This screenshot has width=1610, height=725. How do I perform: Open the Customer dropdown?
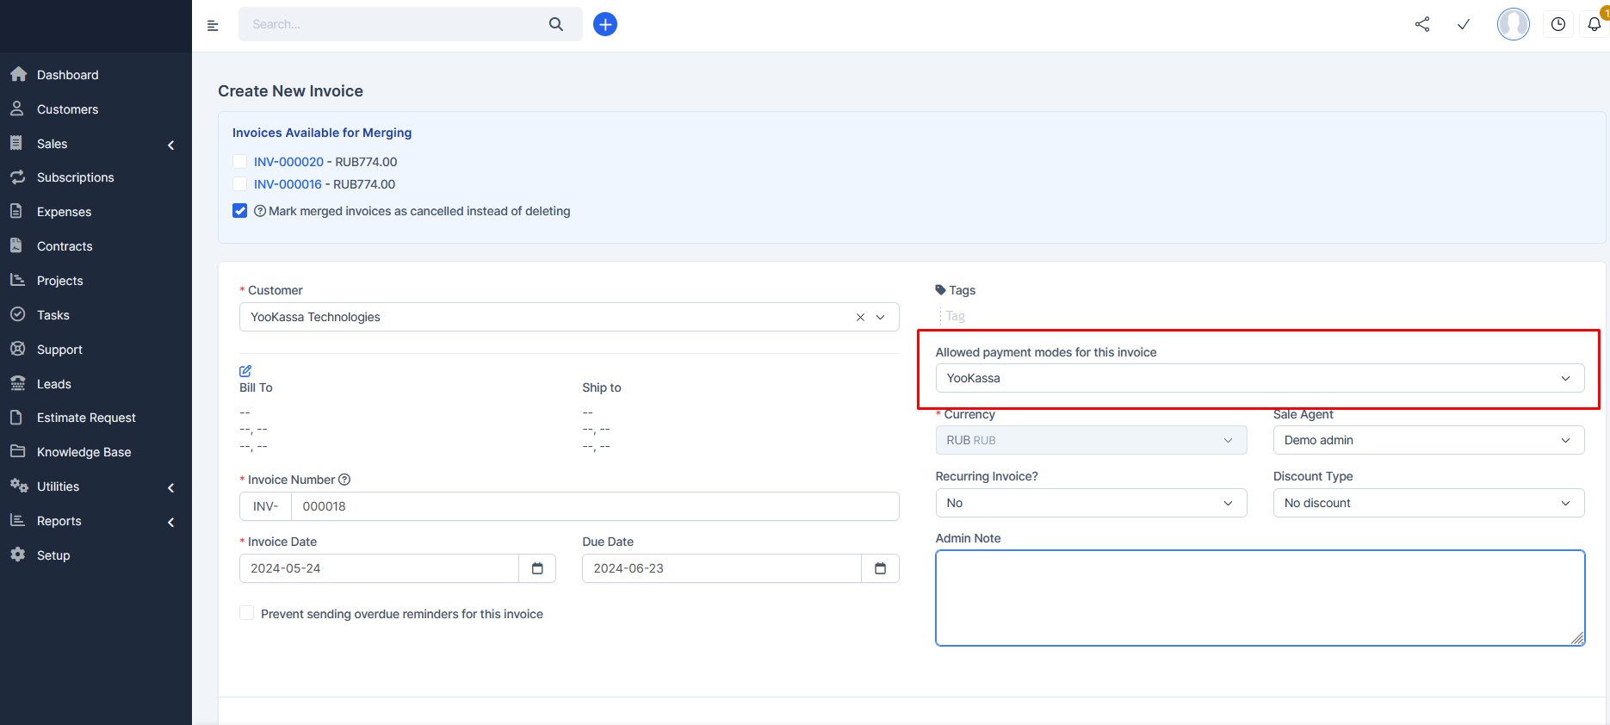coord(569,317)
